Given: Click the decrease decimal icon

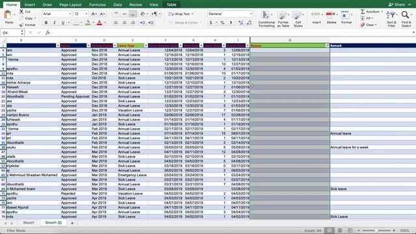Looking at the screenshot, I should click(249, 23).
